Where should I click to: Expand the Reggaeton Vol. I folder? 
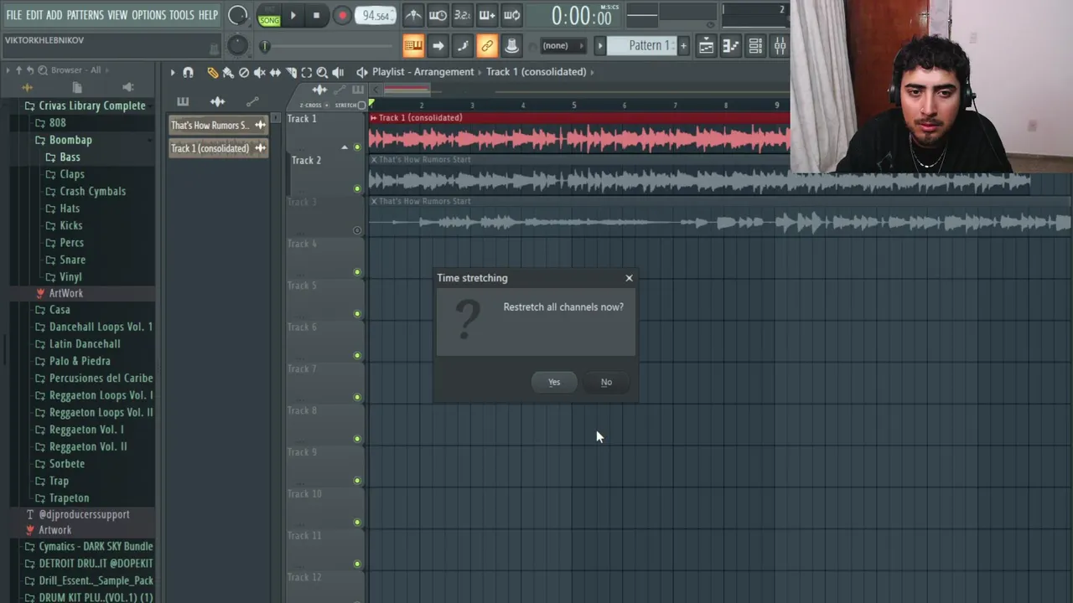pos(79,430)
